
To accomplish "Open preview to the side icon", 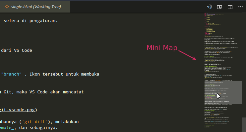I will pyautogui.click(x=219, y=7).
